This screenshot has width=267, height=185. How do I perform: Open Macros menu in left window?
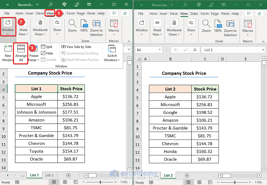[114, 28]
